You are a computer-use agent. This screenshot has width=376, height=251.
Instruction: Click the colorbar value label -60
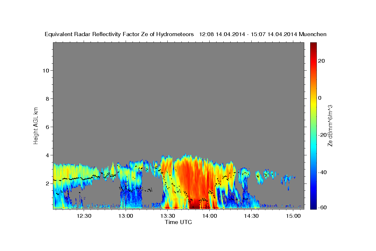pyautogui.click(x=323, y=207)
